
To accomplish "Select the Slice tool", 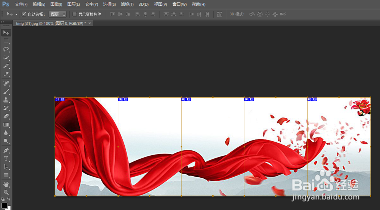I will pyautogui.click(x=6, y=66).
